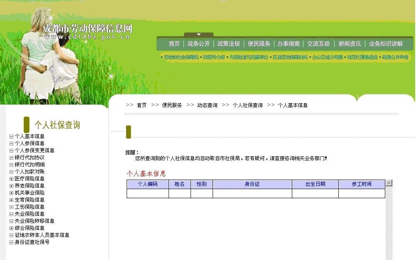Open the 业务知识讲解 menu item
This screenshot has height=260, width=416.
[386, 43]
